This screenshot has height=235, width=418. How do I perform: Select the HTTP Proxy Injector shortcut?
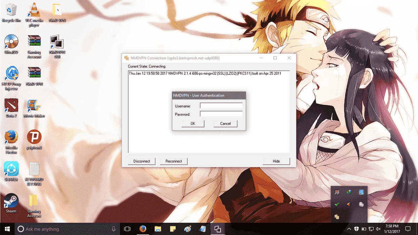[11, 78]
